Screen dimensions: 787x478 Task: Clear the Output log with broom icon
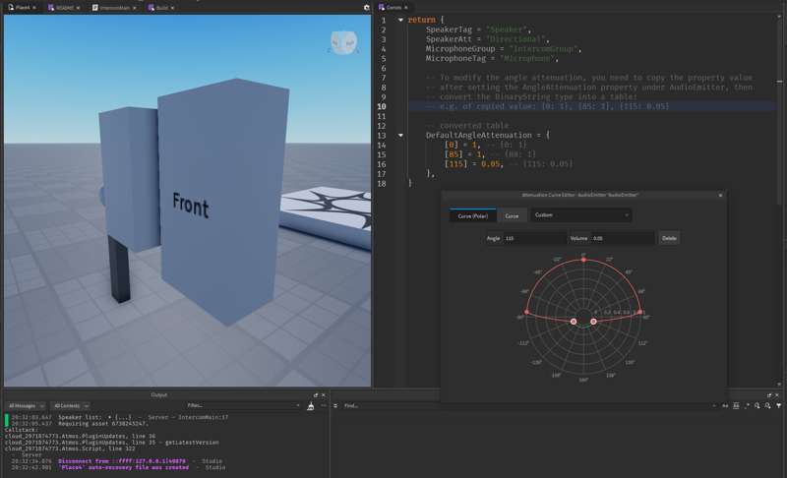311,406
